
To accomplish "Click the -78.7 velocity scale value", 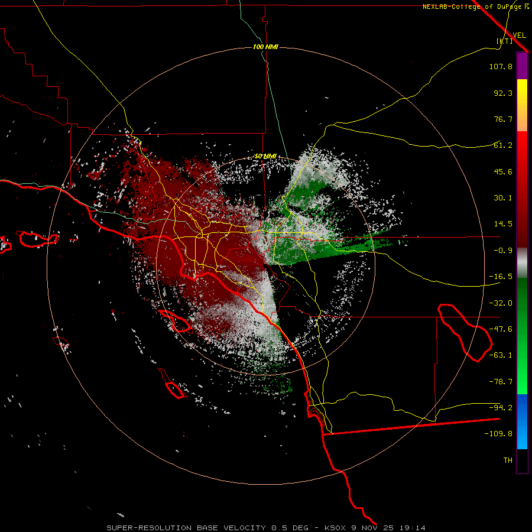I will [x=501, y=382].
